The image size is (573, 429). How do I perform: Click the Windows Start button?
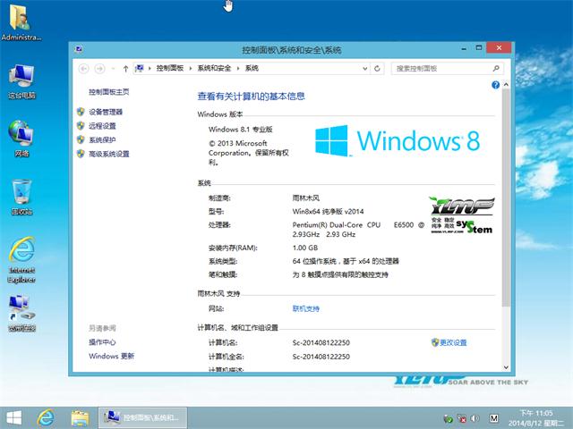pos(14,416)
